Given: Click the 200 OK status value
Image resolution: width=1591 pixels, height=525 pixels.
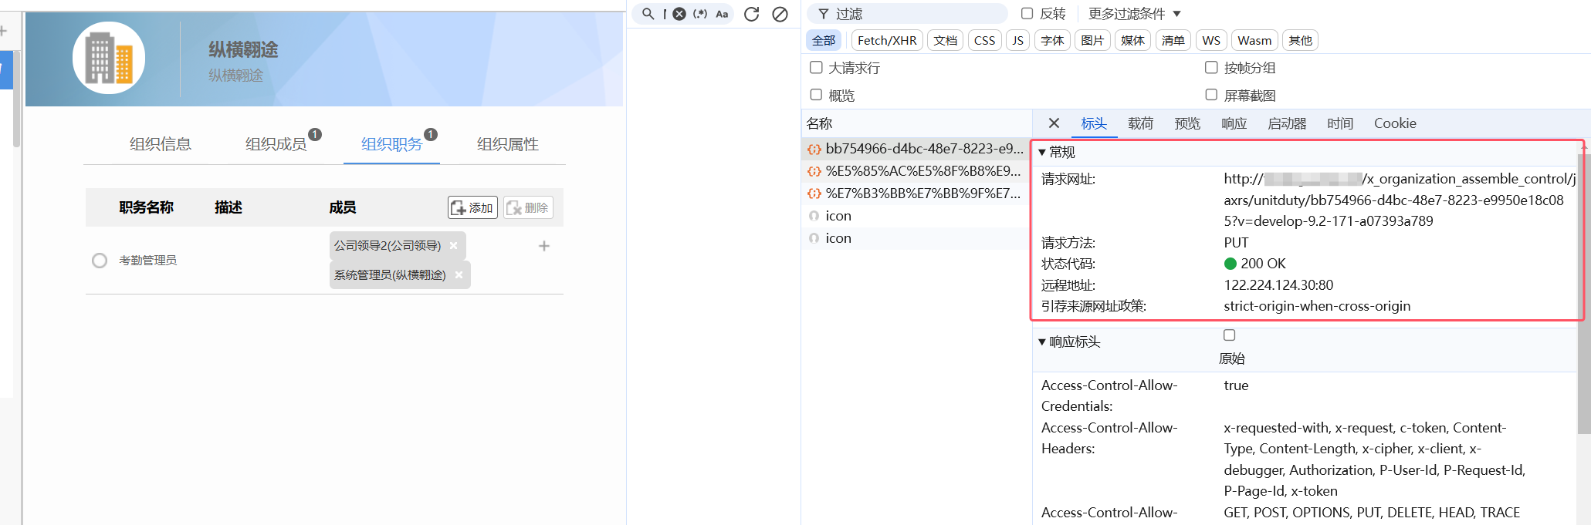Looking at the screenshot, I should pos(1263,264).
